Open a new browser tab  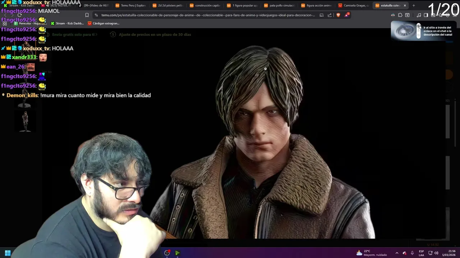pos(414,5)
